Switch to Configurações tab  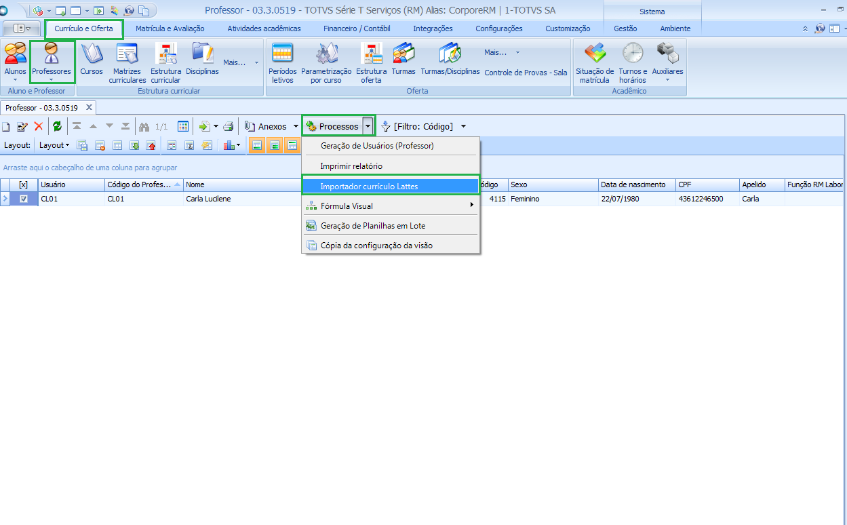[x=499, y=28]
